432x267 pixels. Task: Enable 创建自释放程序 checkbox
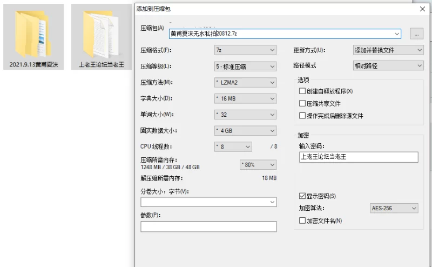click(302, 91)
